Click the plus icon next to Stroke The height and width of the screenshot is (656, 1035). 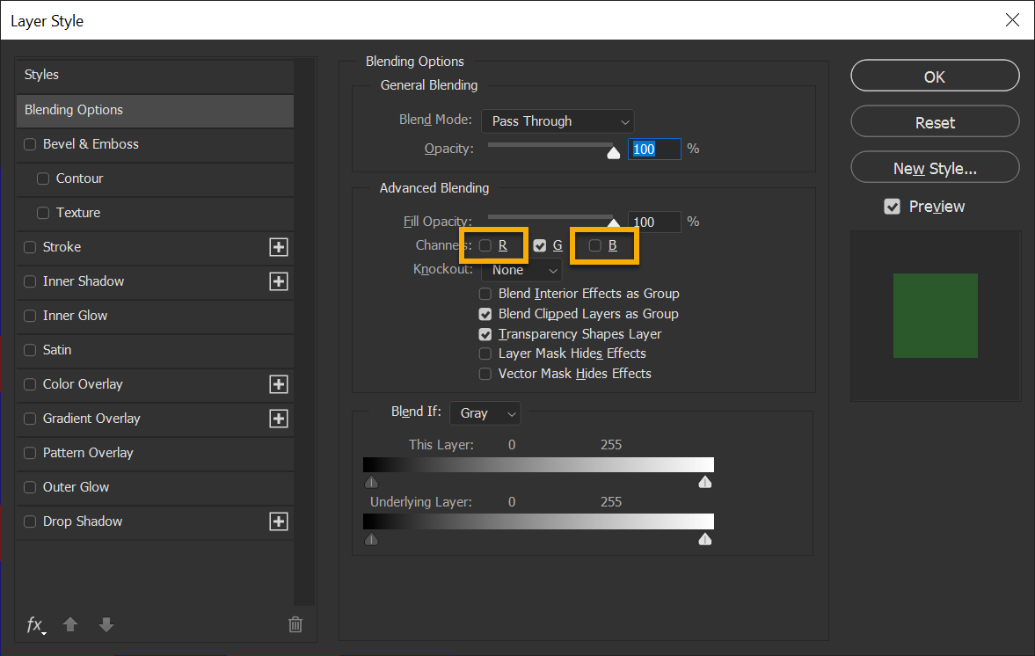(x=278, y=248)
